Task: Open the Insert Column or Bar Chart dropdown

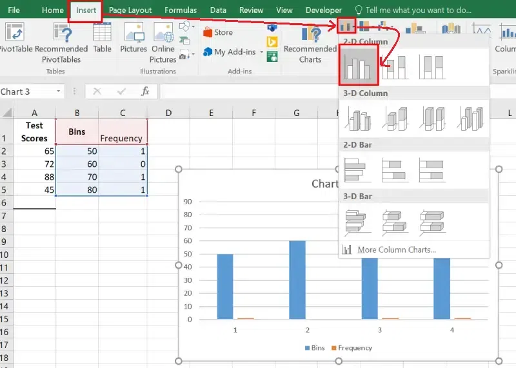Action: [x=346, y=26]
